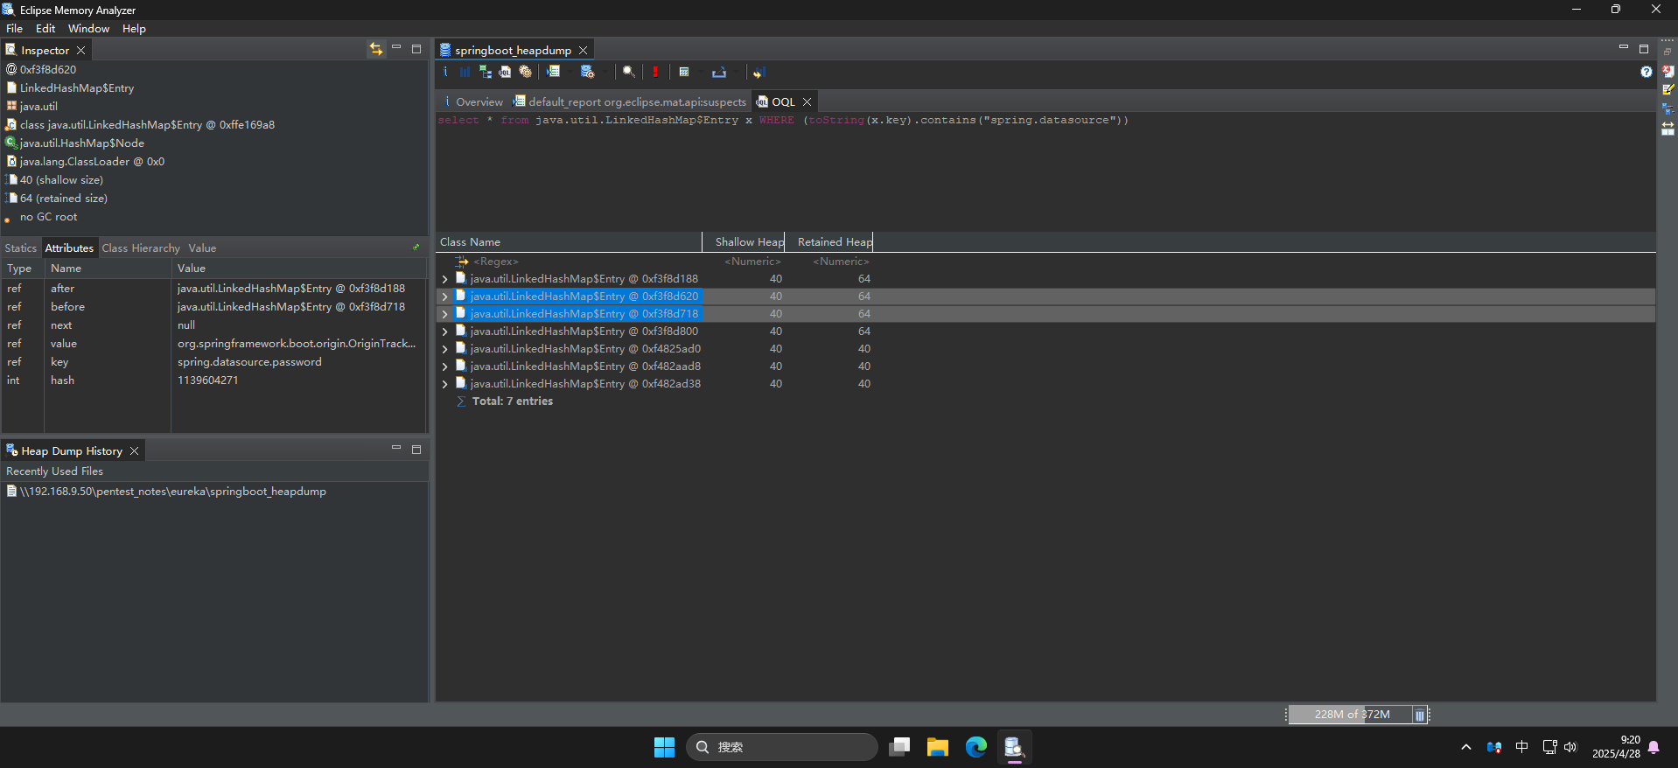Image resolution: width=1678 pixels, height=768 pixels.
Task: Sort by the Class Name column header
Action: click(x=569, y=241)
